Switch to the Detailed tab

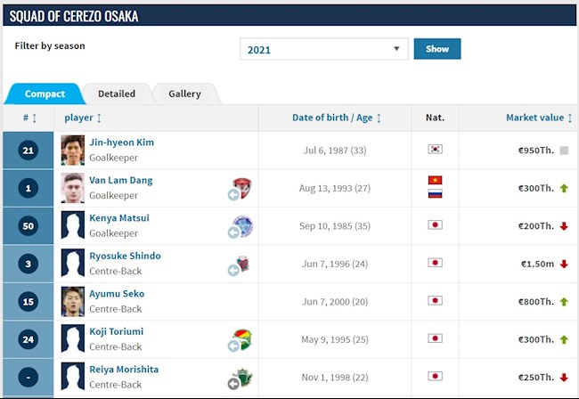(x=117, y=94)
